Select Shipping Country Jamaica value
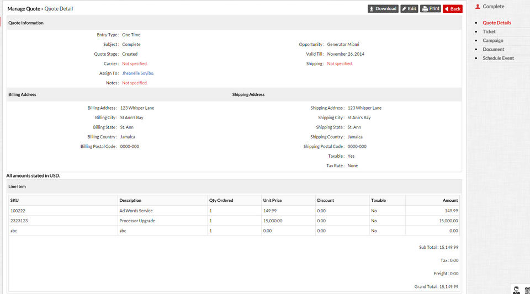530x294 pixels. [355, 137]
